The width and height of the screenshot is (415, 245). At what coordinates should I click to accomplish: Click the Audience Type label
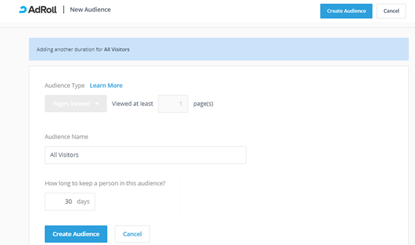[x=64, y=85]
